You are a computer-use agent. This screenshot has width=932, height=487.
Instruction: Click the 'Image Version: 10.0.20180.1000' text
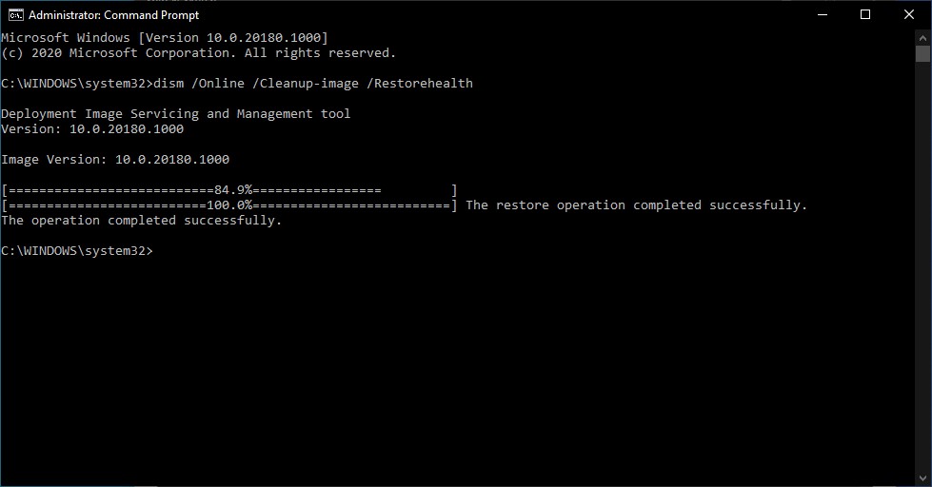(115, 159)
